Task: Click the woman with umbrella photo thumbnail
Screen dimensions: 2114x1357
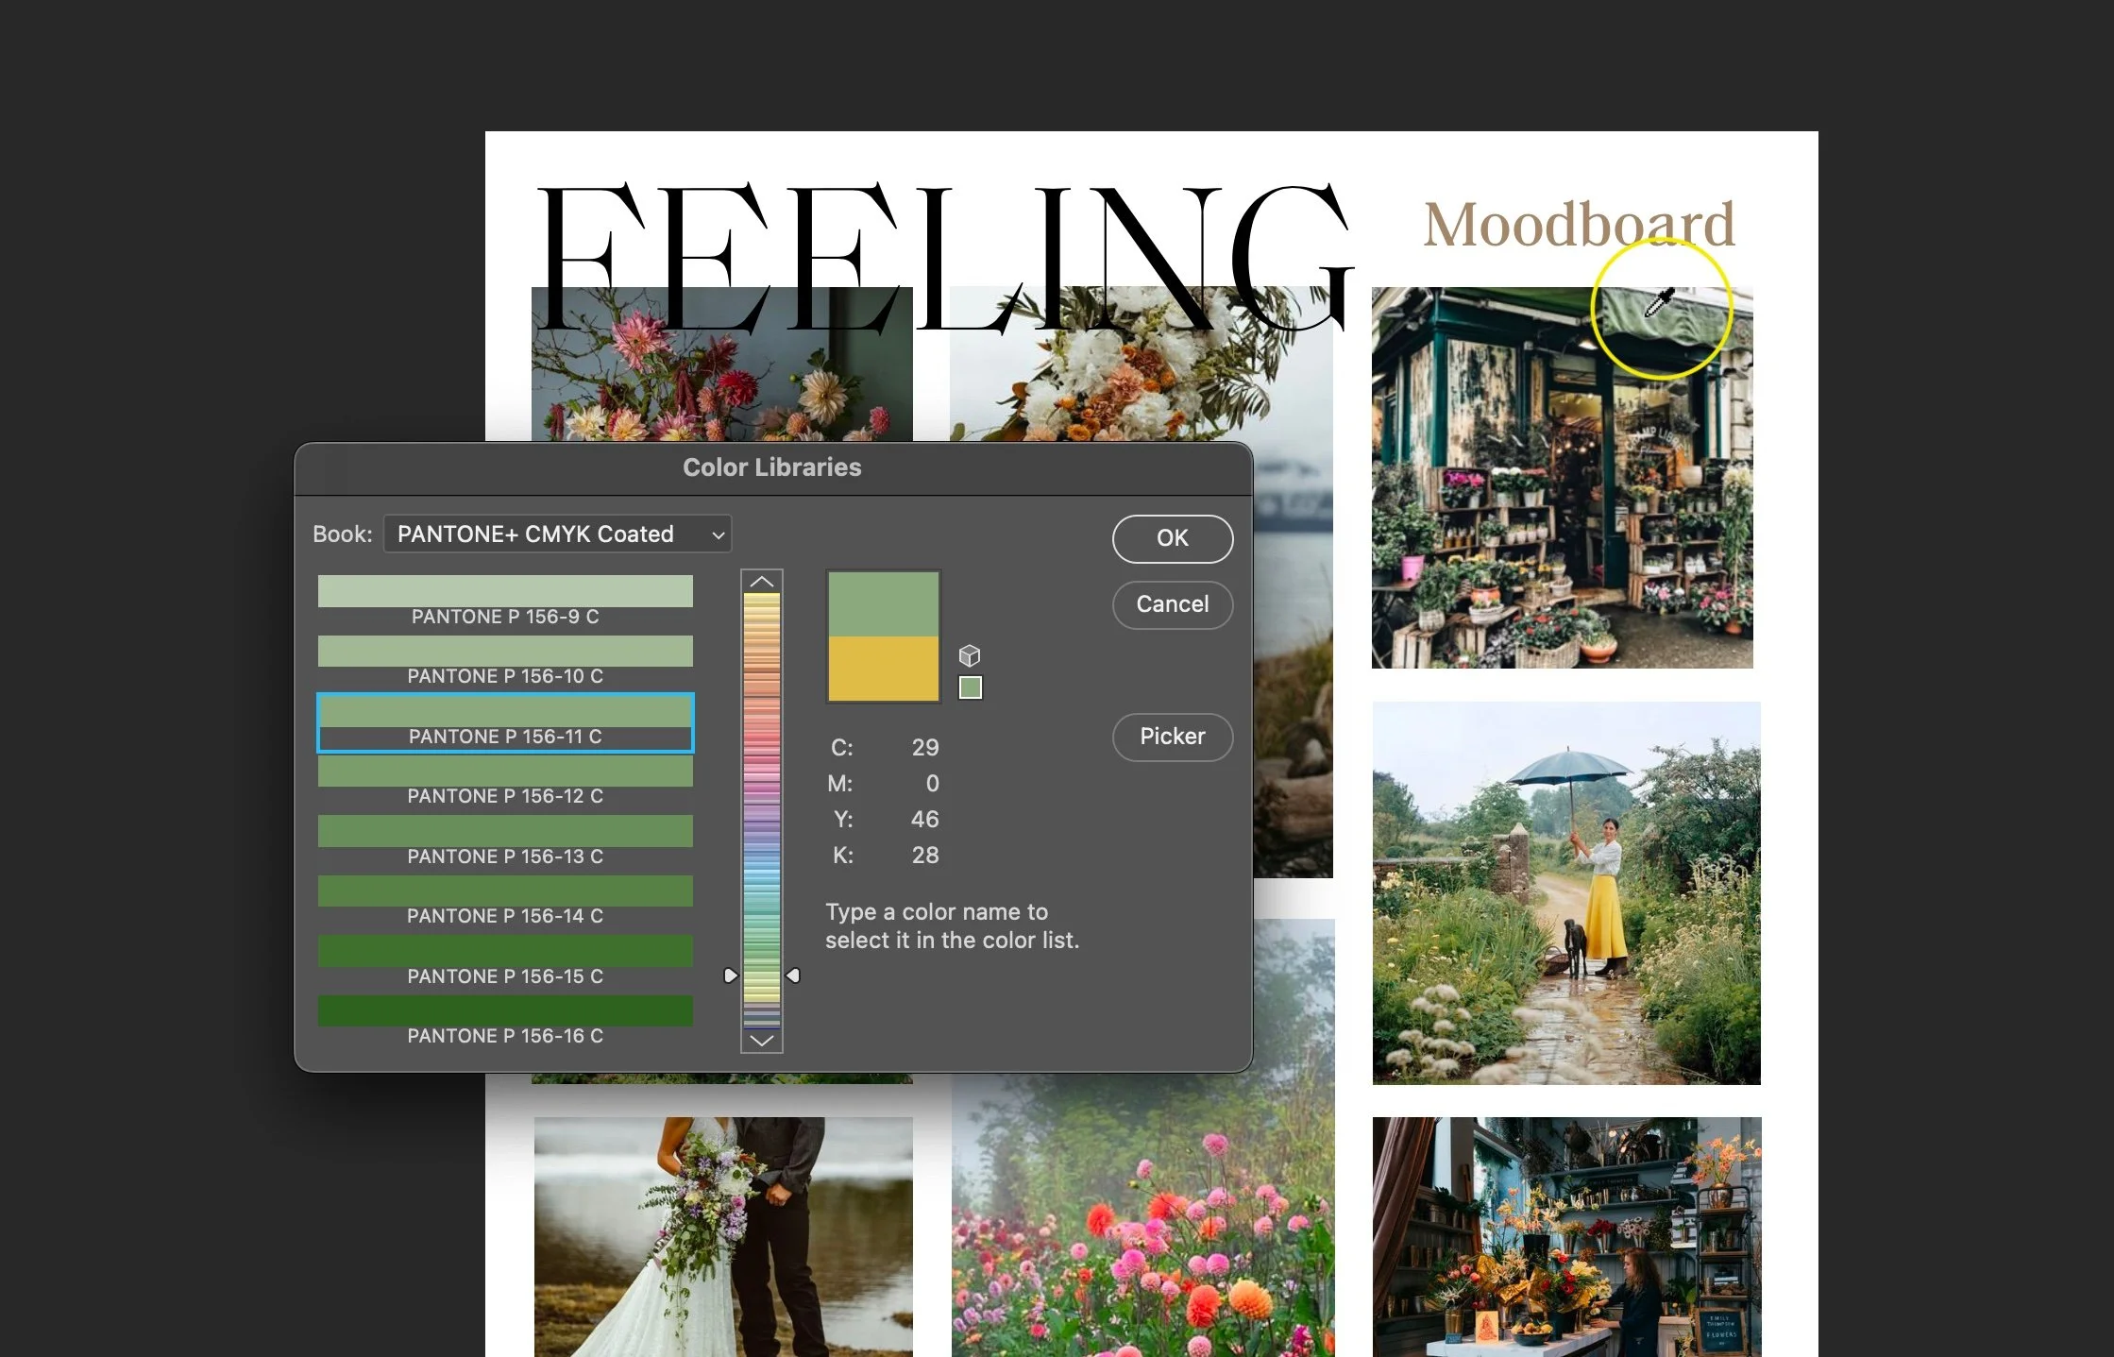Action: coord(1565,892)
